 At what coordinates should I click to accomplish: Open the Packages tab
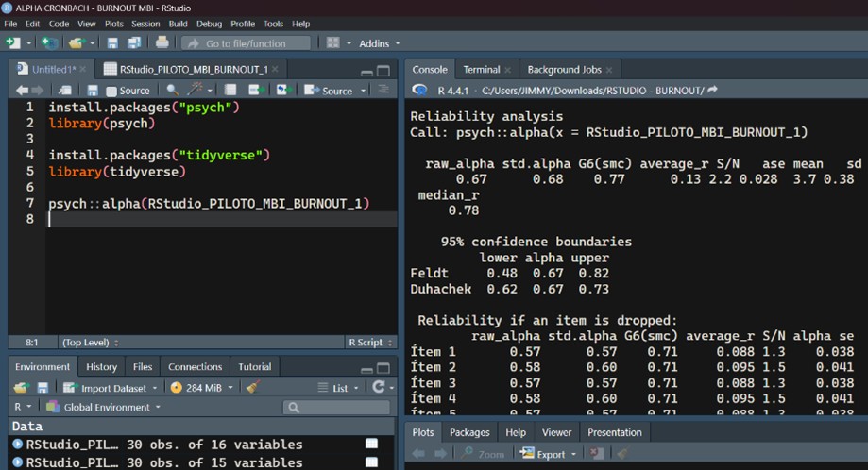[469, 432]
